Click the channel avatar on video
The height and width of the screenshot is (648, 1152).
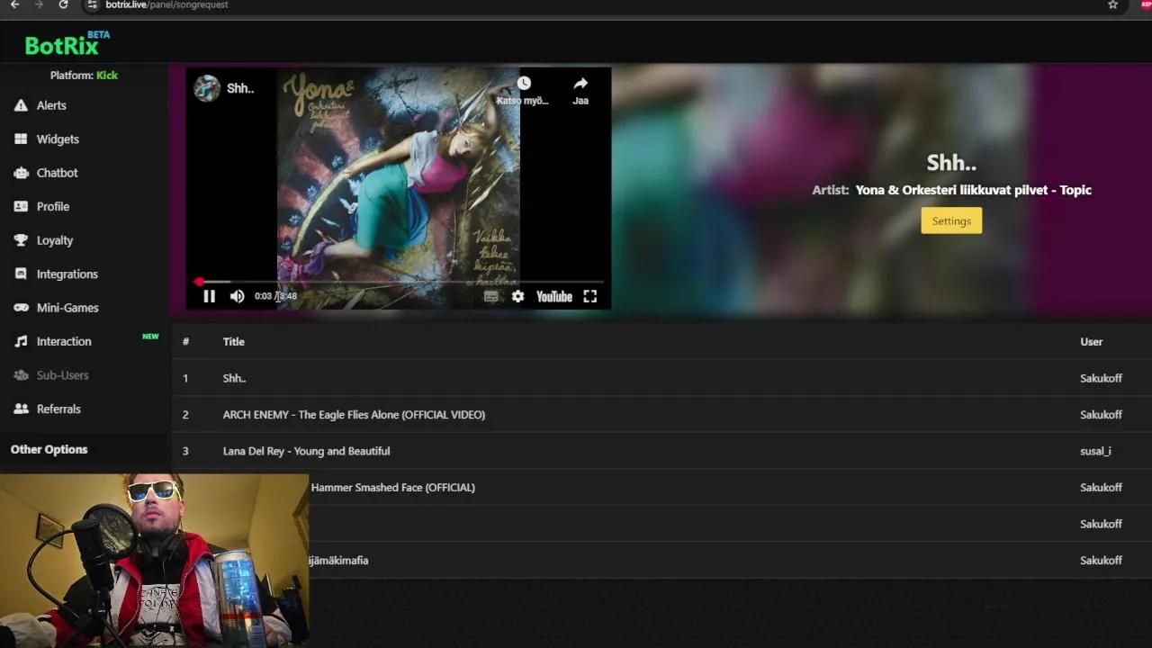pos(207,88)
